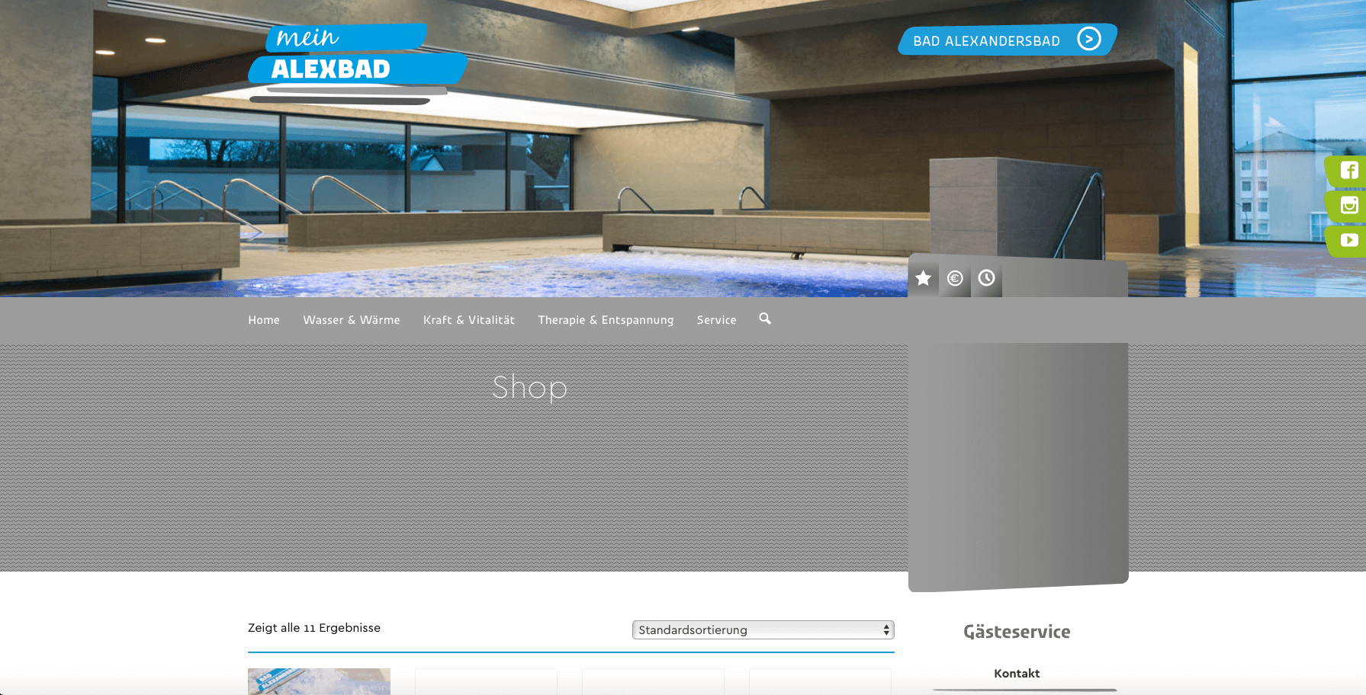
Task: Open the first product thumbnail
Action: pyautogui.click(x=319, y=681)
